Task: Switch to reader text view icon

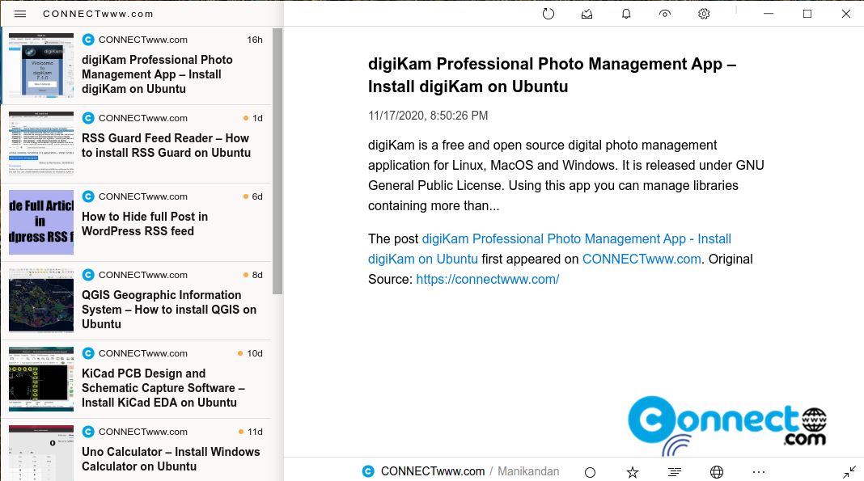Action: click(675, 472)
